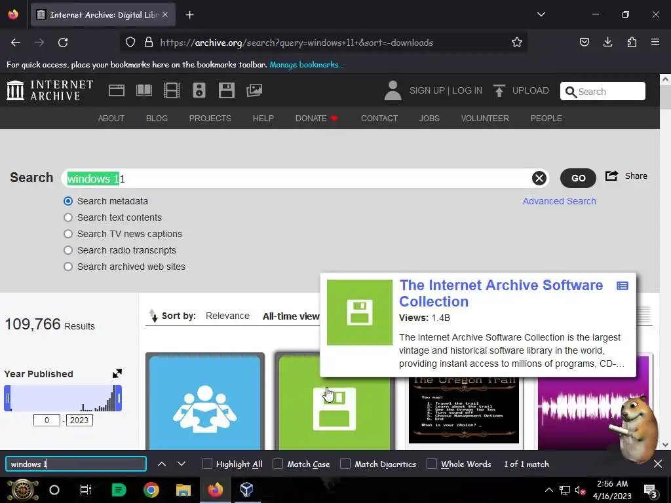The height and width of the screenshot is (503, 671).
Task: Open the Texts book icon
Action: [x=144, y=90]
